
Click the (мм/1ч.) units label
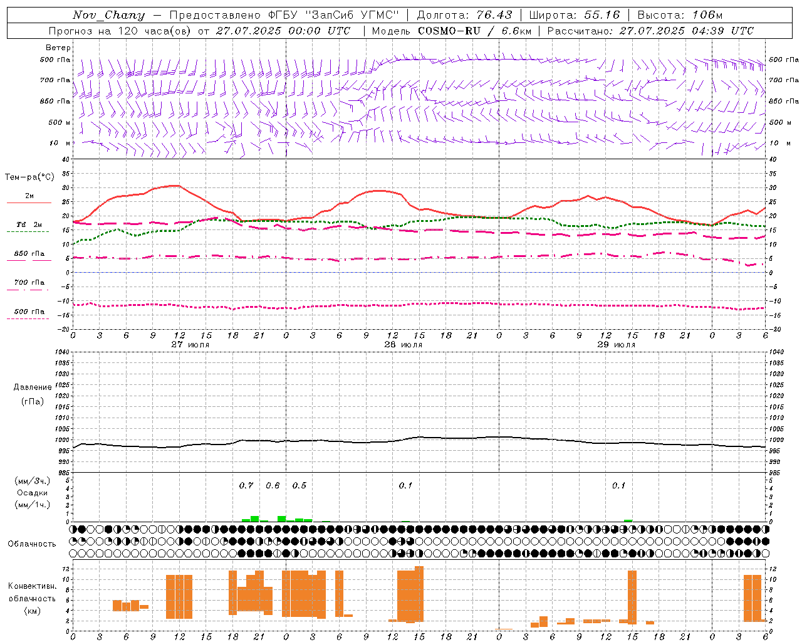coord(33,505)
